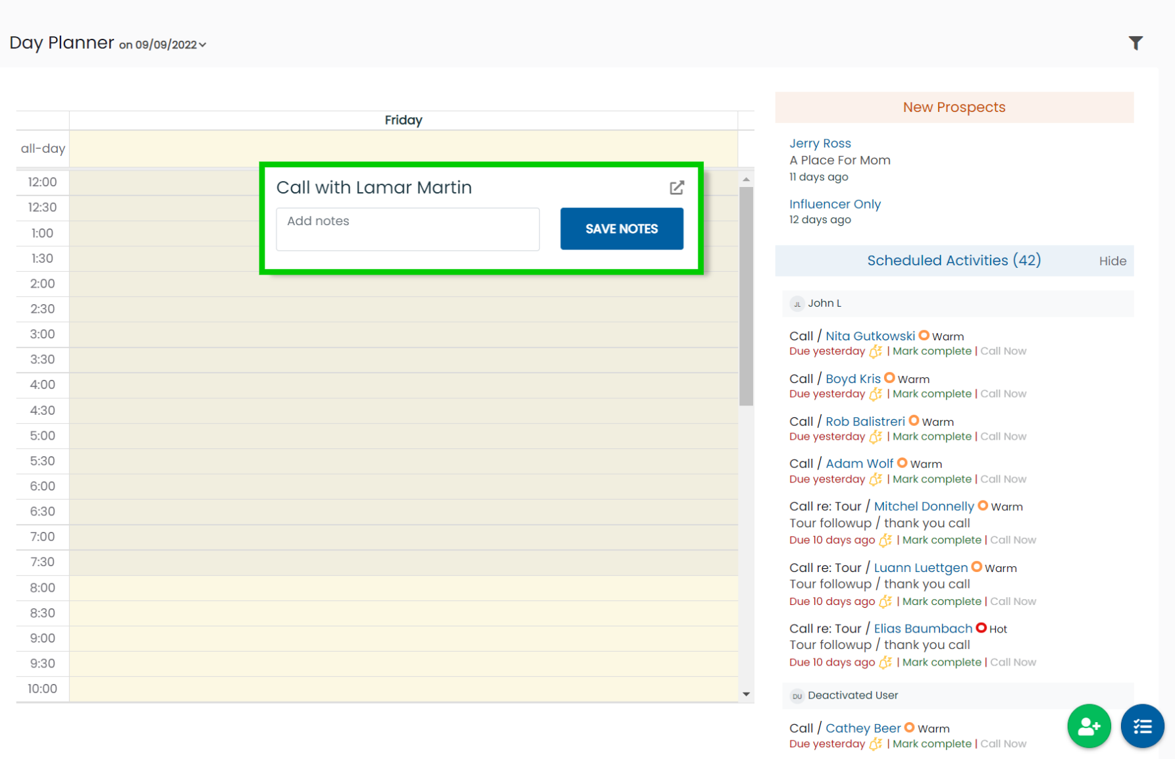Mark Adam Wolf call complete
This screenshot has width=1175, height=759.
click(931, 479)
